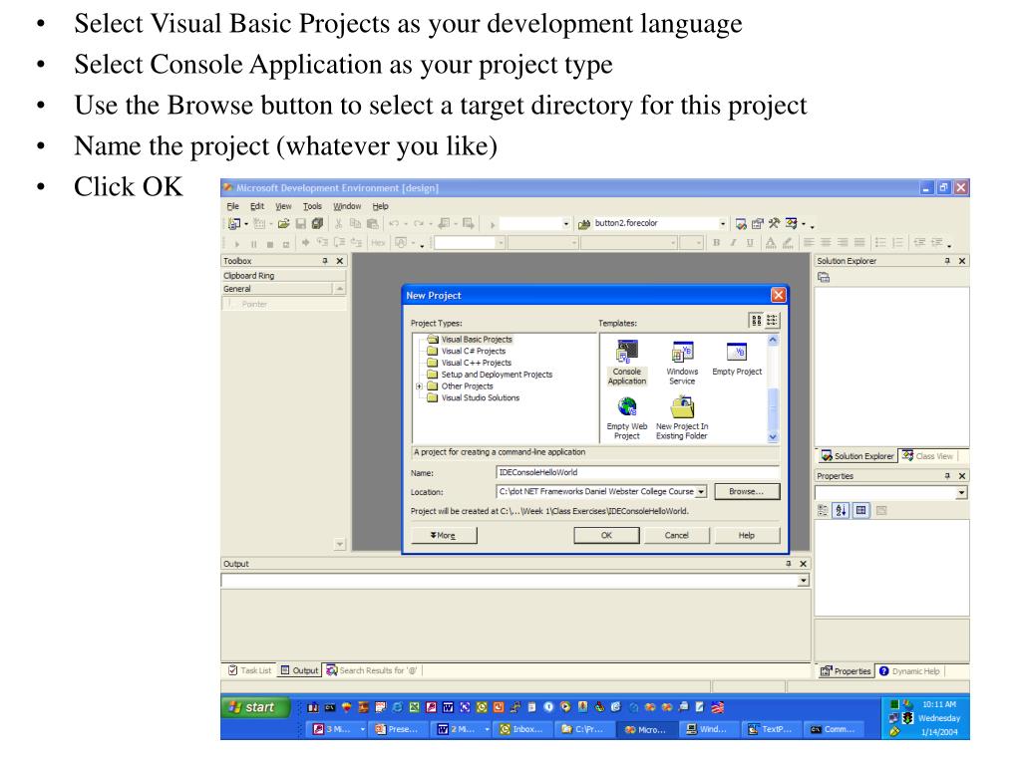This screenshot has height=765, width=1021.
Task: Toggle Categorized view in Properties panel
Action: 823,511
